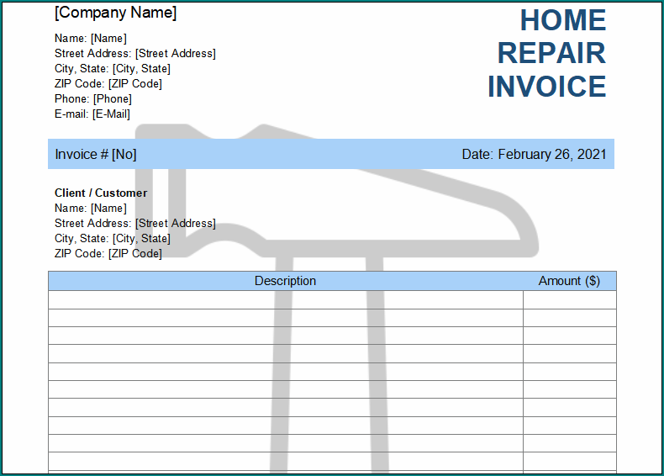The width and height of the screenshot is (664, 476).
Task: Click the 'Description' column header
Action: click(286, 281)
